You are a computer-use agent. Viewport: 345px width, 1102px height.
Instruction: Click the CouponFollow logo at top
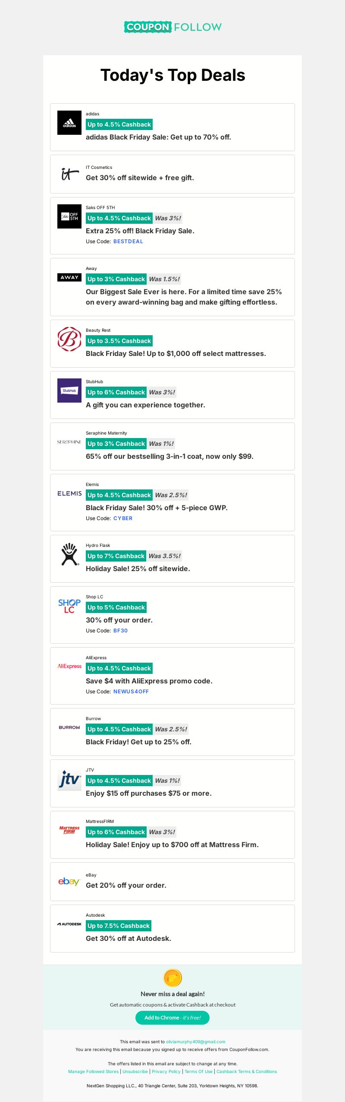click(172, 27)
